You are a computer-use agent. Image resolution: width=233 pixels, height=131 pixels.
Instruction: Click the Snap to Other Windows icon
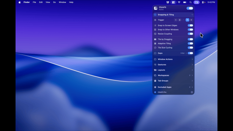tap(155, 29)
